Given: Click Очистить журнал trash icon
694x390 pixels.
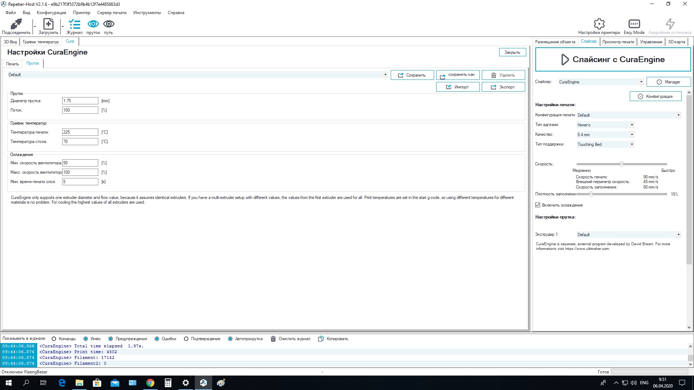Looking at the screenshot, I should click(x=273, y=339).
